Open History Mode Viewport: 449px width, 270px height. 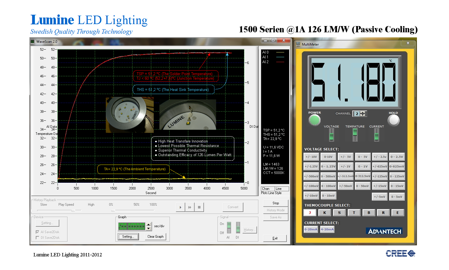click(x=276, y=210)
